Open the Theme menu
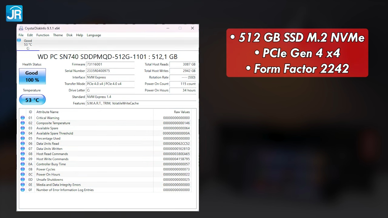This screenshot has height=218, width=388. click(x=58, y=35)
